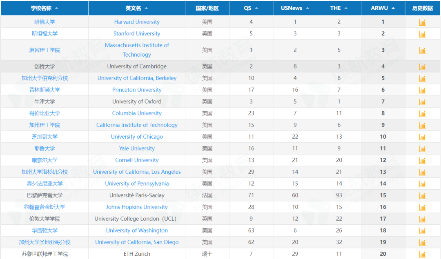Select the QS value 71 cell
This screenshot has height=259, width=441.
(x=251, y=195)
